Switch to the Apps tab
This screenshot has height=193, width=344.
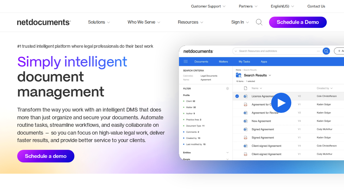[264, 62]
